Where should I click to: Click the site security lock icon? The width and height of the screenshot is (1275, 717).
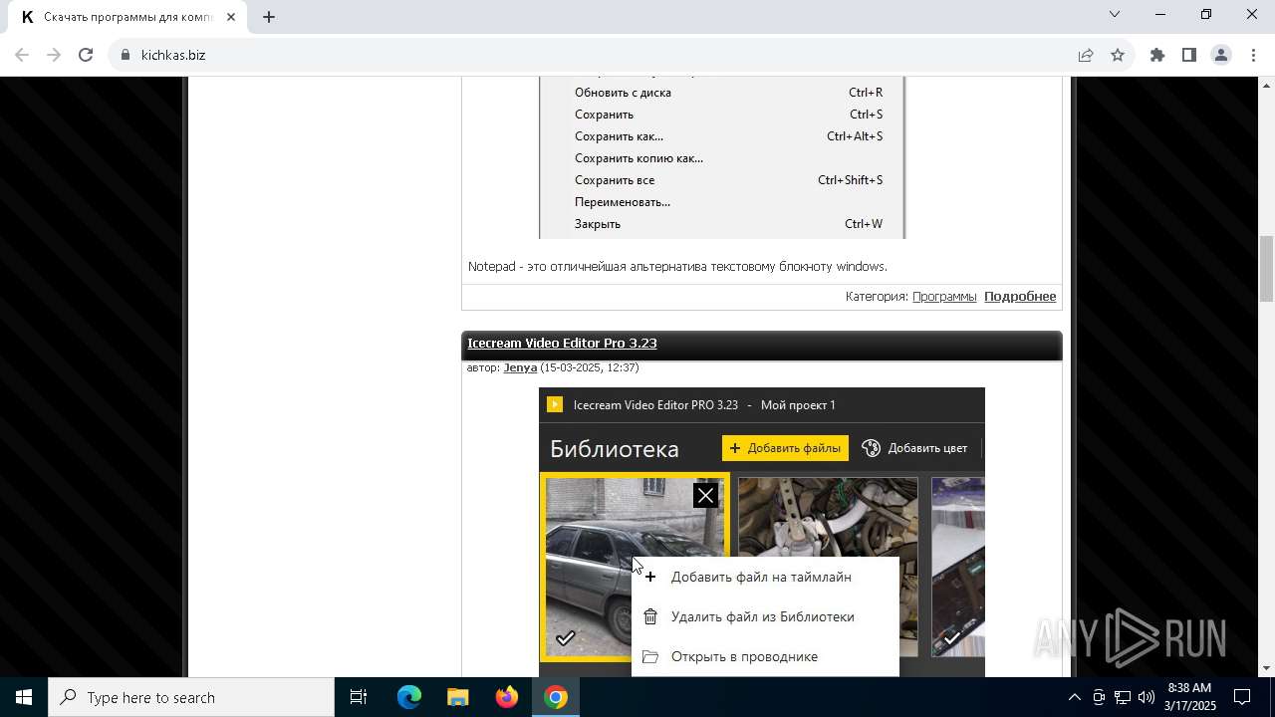coord(125,55)
